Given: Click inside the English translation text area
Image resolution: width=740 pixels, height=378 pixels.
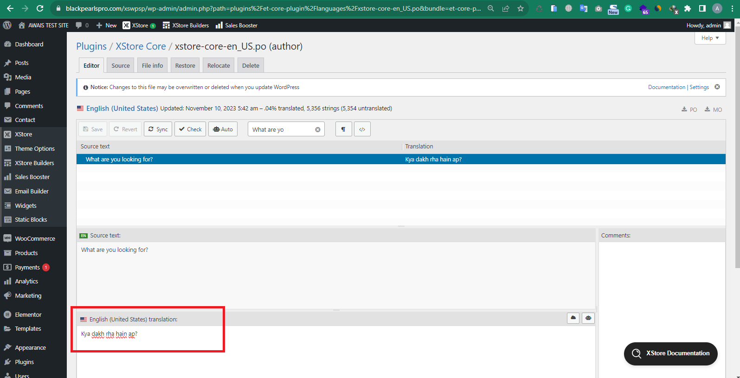Looking at the screenshot, I should [336, 352].
